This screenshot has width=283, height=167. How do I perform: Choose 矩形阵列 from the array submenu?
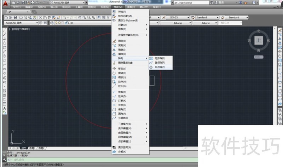coord(161,58)
